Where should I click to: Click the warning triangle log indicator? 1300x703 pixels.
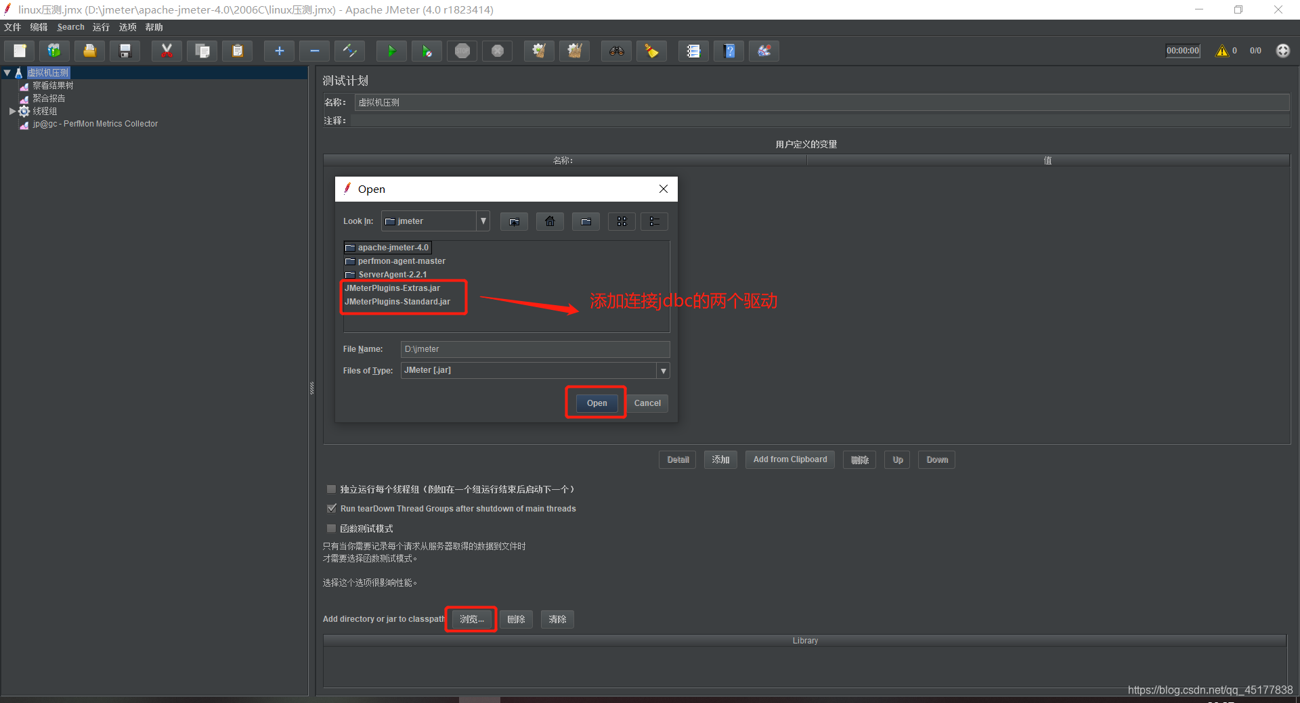(x=1222, y=51)
